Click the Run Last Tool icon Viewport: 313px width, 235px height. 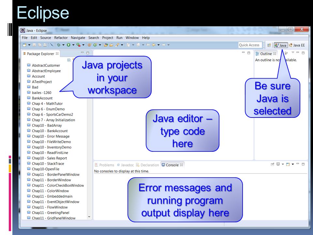point(79,45)
